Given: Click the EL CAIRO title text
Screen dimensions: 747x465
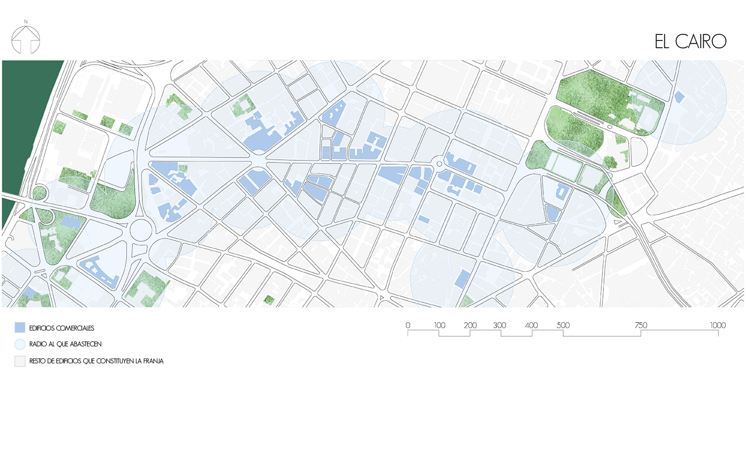Looking at the screenshot, I should (690, 42).
